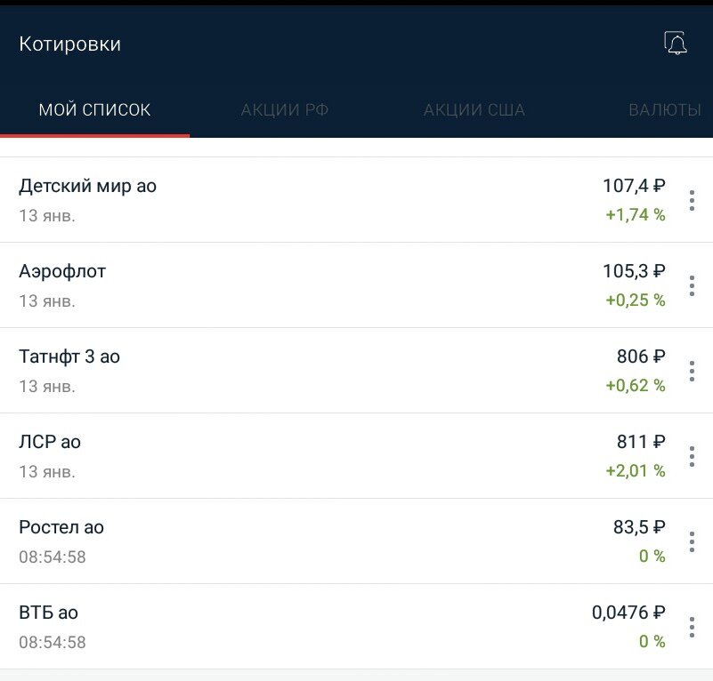Image resolution: width=713 pixels, height=681 pixels.
Task: Open three-dot menu for Татнфт 3 ао
Action: pos(692,371)
